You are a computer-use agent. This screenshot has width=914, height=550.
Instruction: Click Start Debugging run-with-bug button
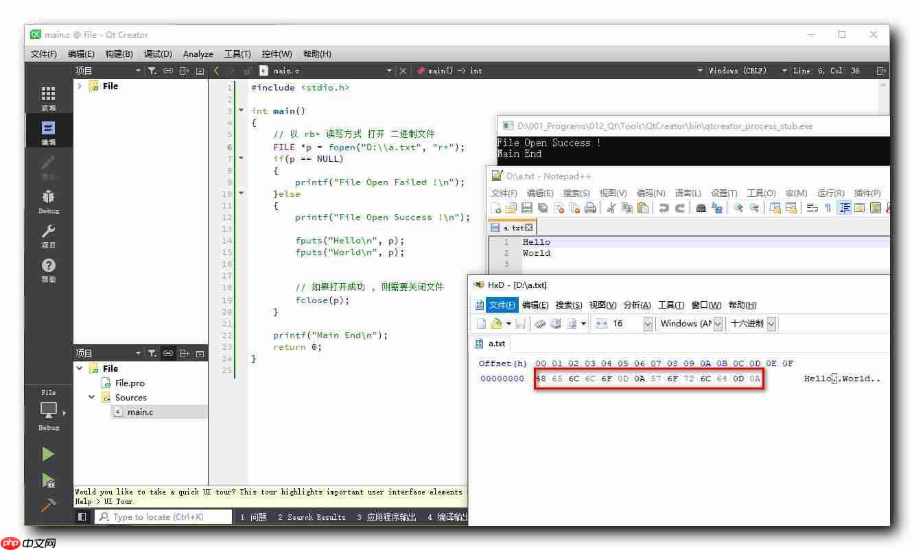pos(48,480)
